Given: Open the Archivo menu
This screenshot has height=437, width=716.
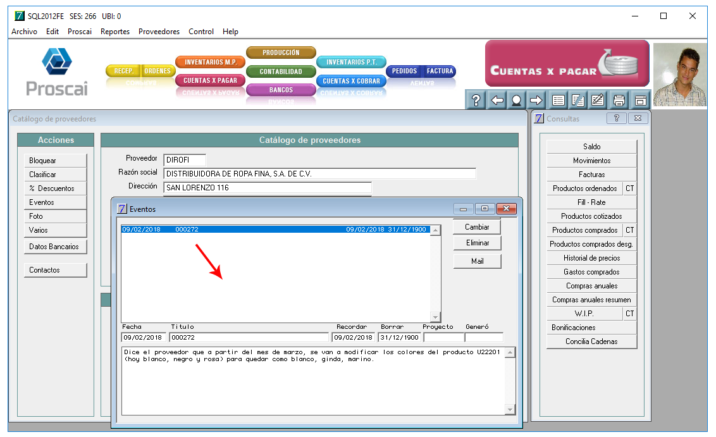Looking at the screenshot, I should [24, 32].
